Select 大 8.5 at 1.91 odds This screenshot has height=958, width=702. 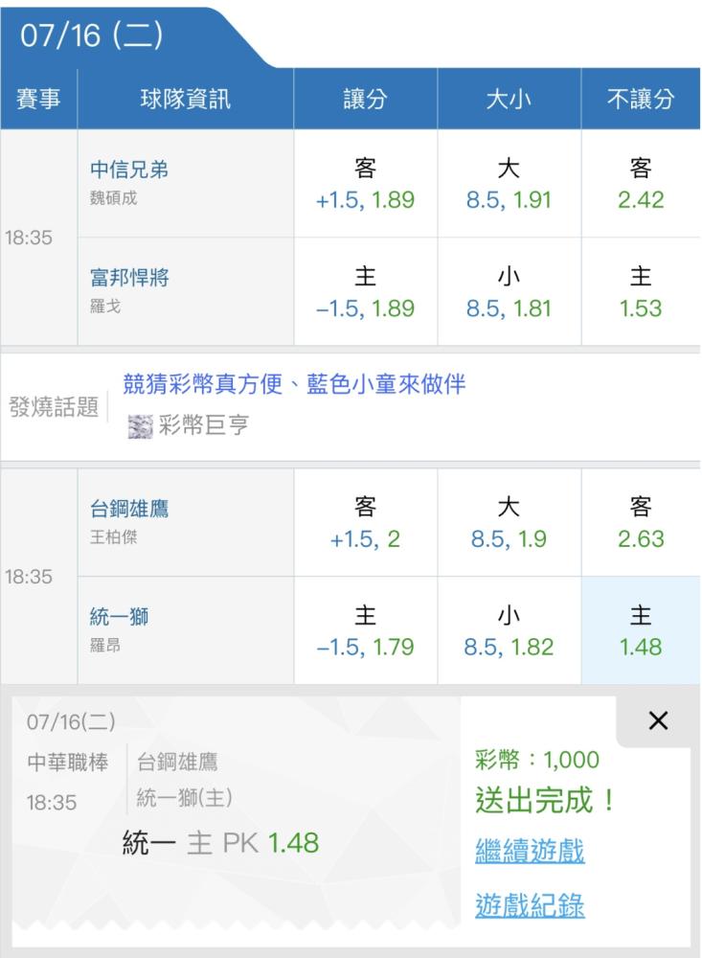point(509,185)
